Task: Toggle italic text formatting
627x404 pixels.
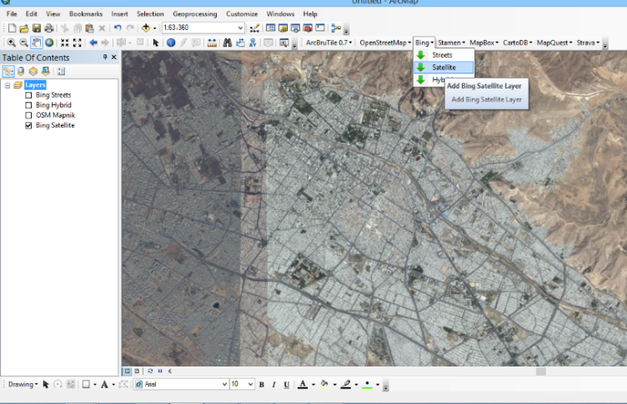Action: click(274, 384)
